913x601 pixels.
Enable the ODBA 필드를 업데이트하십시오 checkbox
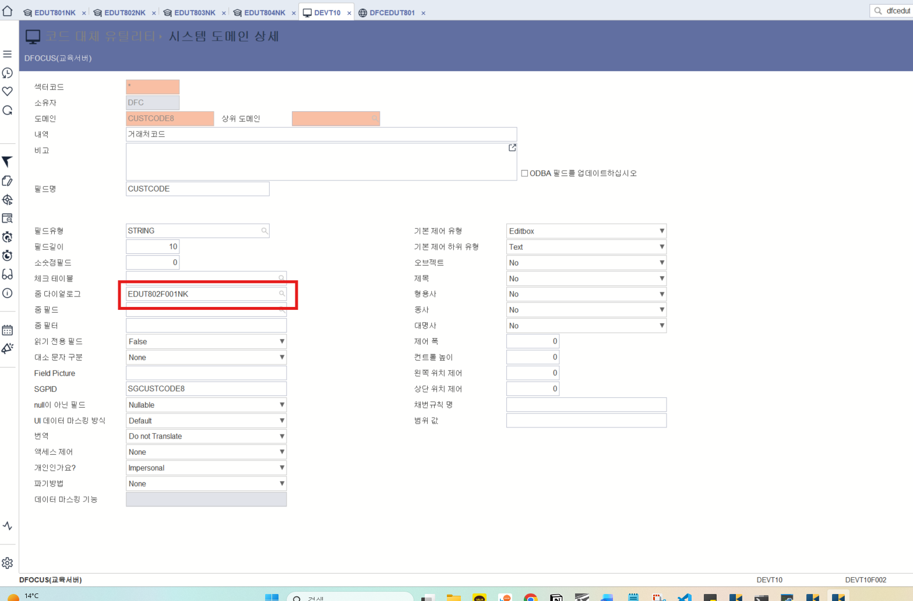524,174
